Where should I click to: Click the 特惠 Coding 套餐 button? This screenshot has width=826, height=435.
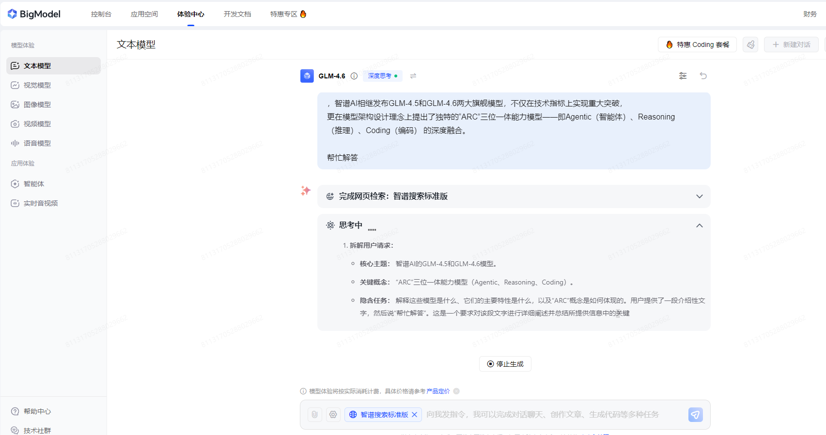697,45
